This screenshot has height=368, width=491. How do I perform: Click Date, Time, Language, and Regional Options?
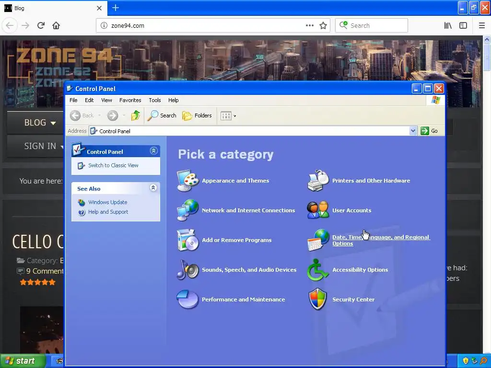pos(381,240)
